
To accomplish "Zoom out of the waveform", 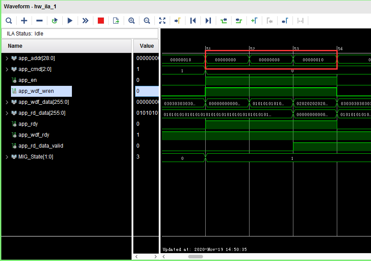I will click(147, 21).
